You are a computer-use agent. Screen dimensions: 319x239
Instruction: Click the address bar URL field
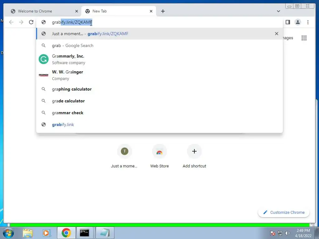[159, 22]
